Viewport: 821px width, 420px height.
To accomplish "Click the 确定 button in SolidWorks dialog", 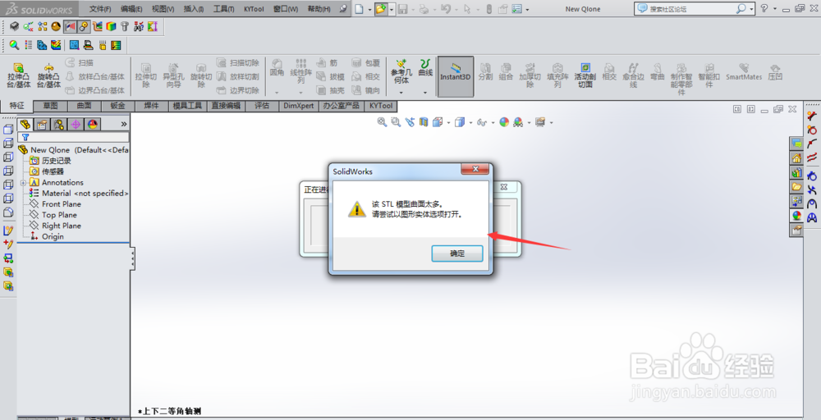I will (x=457, y=253).
